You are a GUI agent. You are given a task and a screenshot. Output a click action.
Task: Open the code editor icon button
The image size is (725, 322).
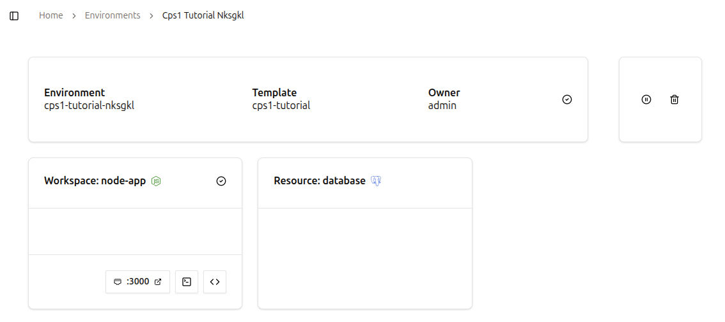[215, 282]
